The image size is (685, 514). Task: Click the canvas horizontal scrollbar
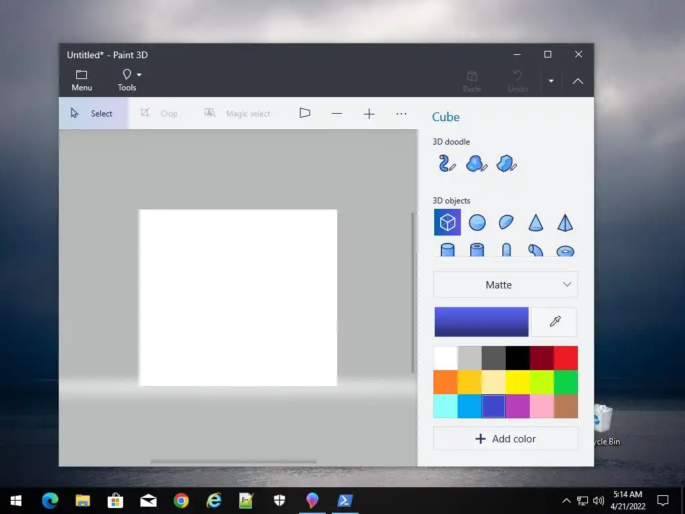point(233,462)
